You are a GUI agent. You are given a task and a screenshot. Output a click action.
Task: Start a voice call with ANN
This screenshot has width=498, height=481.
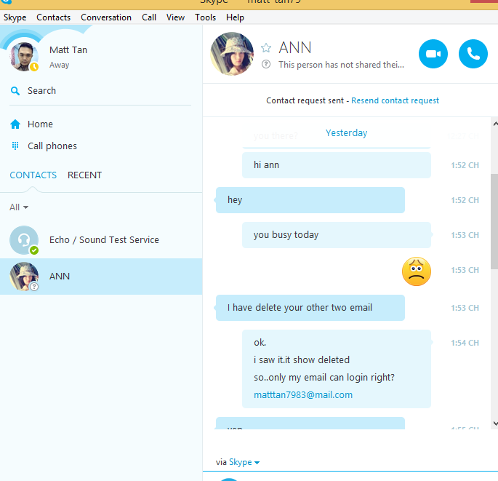pyautogui.click(x=473, y=54)
